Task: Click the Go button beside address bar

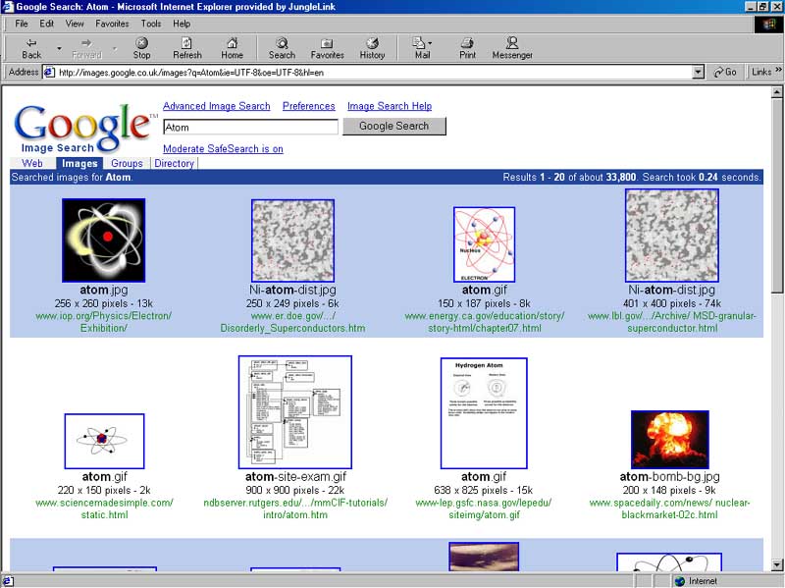Action: coord(725,72)
